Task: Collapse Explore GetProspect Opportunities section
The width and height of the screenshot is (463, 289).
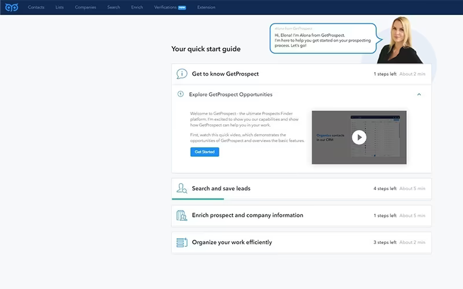Action: pos(419,94)
